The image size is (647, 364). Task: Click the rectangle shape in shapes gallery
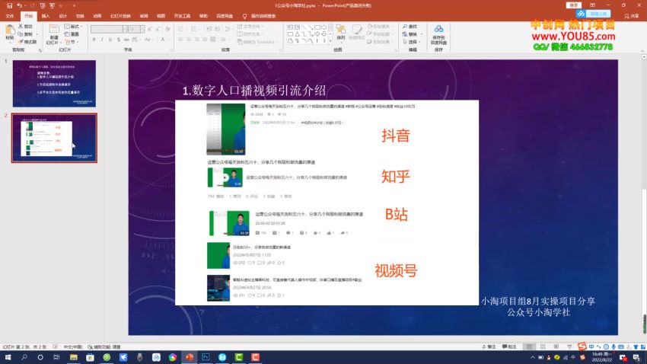click(317, 27)
